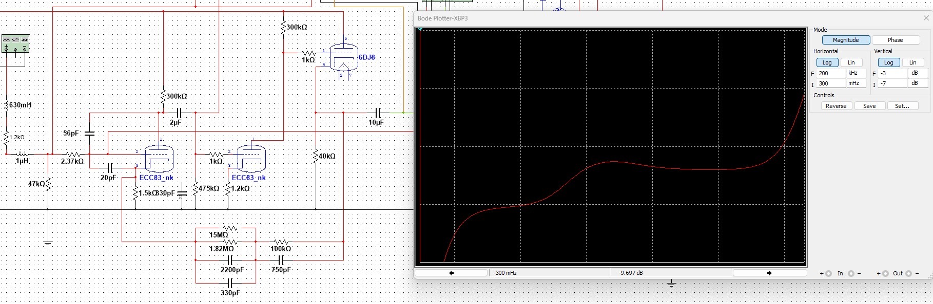Select the left ECC83_nk tube symbol
The image size is (933, 304).
click(x=159, y=158)
